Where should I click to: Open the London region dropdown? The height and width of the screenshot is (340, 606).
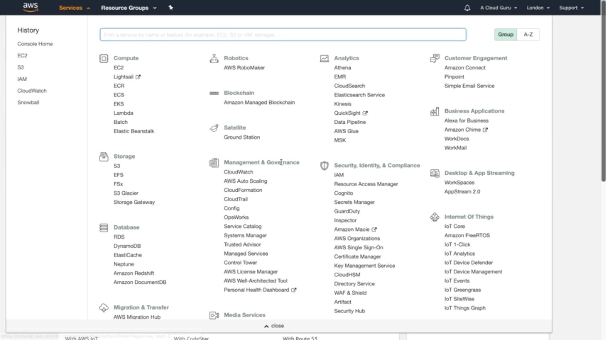[538, 8]
